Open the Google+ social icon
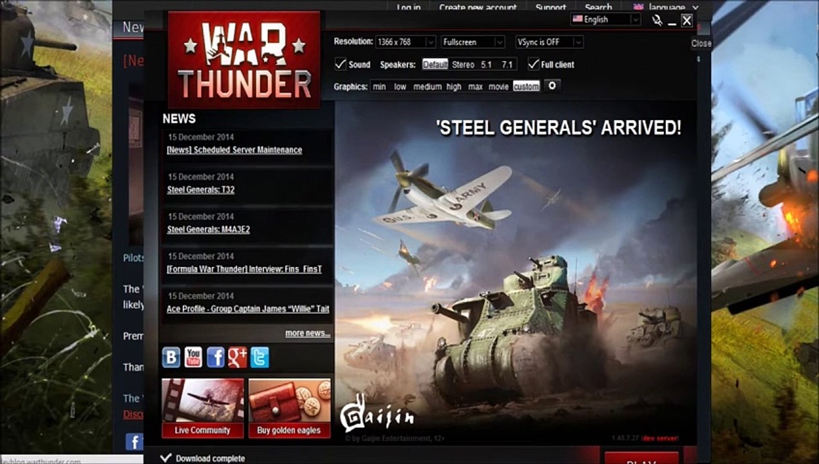 coord(238,357)
